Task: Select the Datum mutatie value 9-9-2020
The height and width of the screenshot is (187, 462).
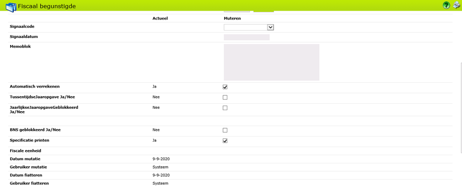Action: coord(161,159)
